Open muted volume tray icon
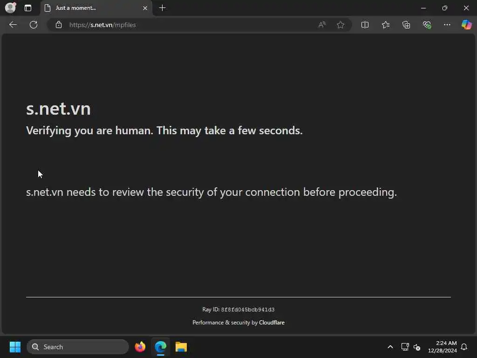 (x=417, y=347)
